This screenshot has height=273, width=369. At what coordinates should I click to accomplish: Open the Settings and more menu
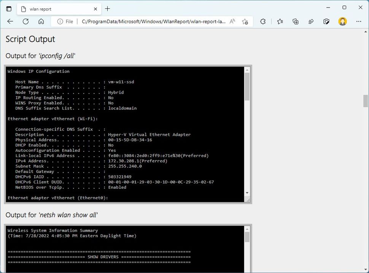359,22
